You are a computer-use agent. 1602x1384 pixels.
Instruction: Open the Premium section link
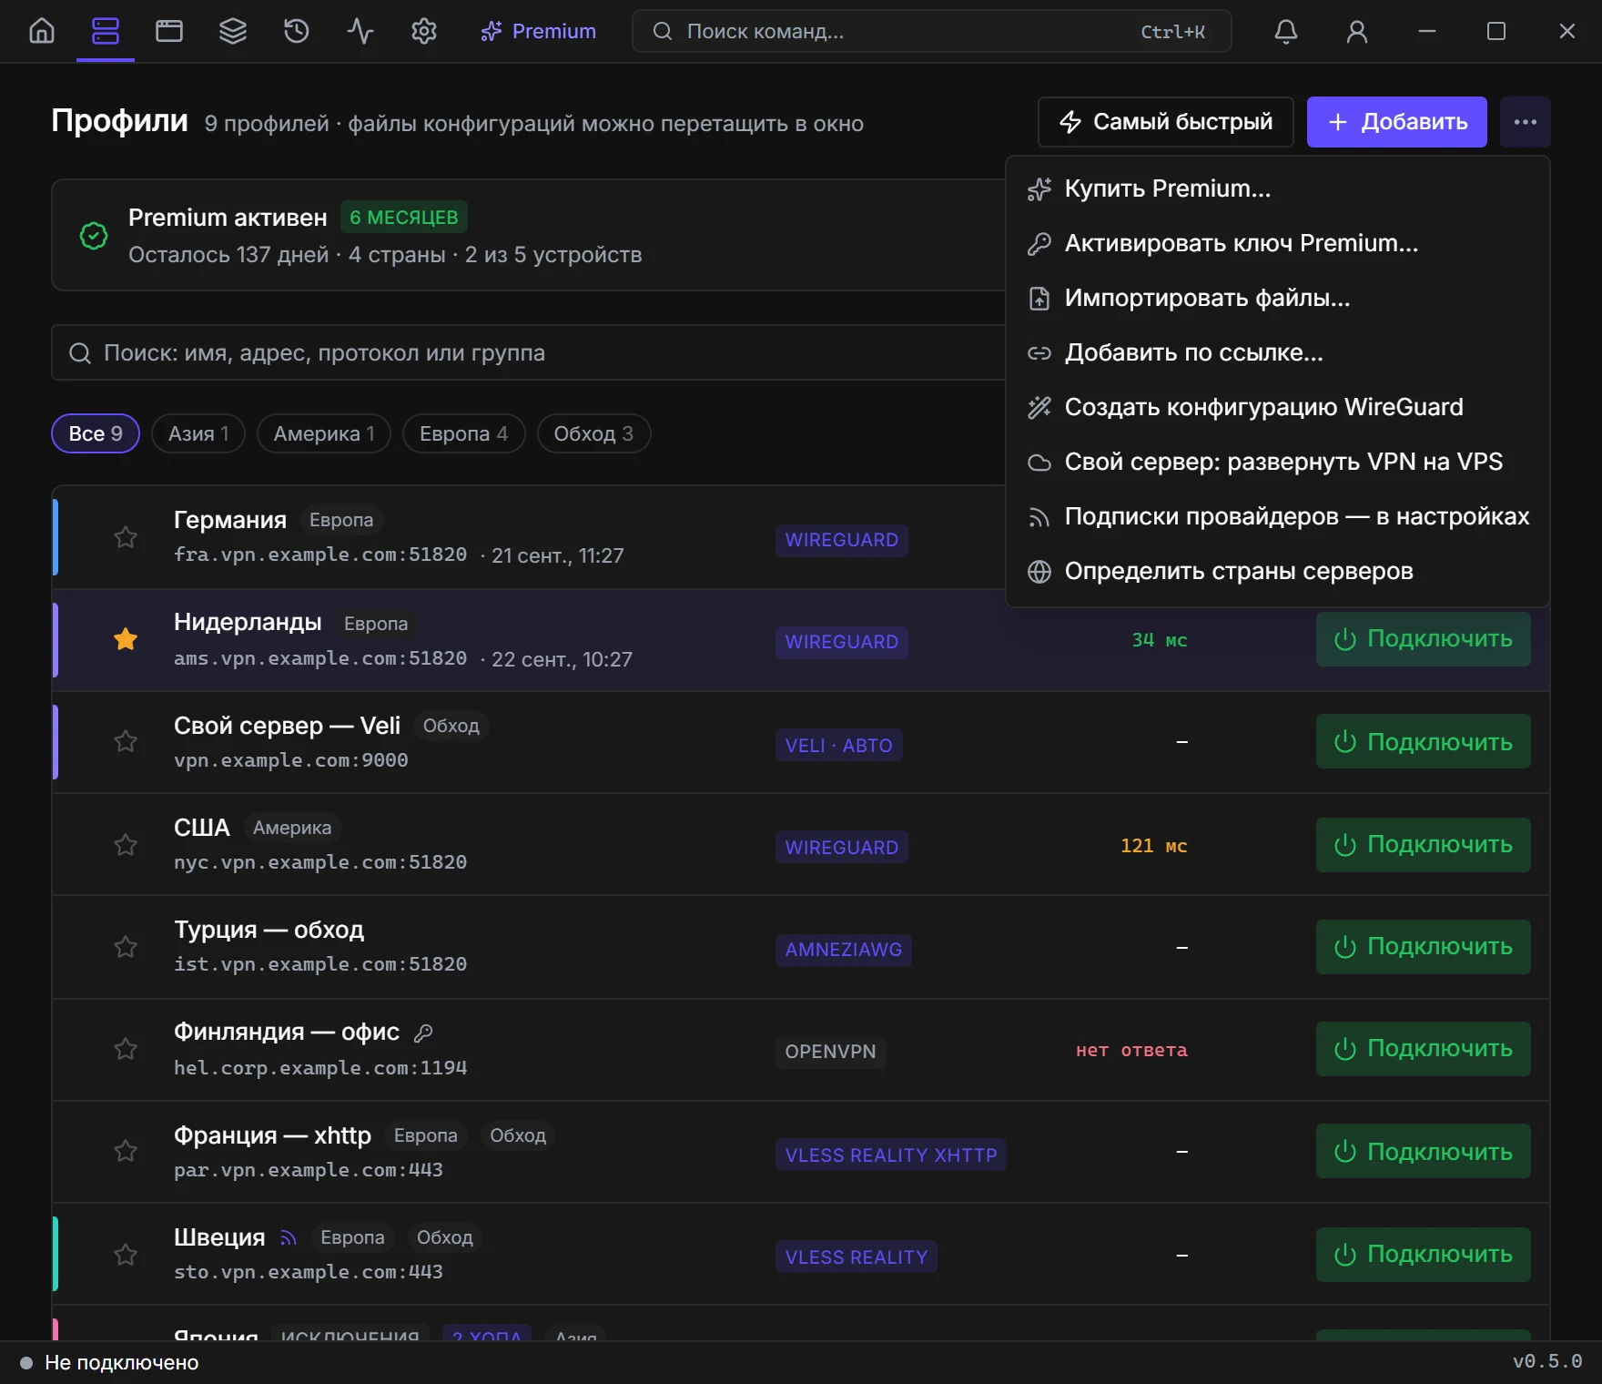coord(538,31)
